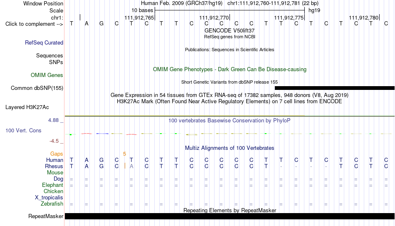This screenshot has width=395, height=226.
Task: Open the GTEx Gene Expression track title
Action: click(x=230, y=95)
